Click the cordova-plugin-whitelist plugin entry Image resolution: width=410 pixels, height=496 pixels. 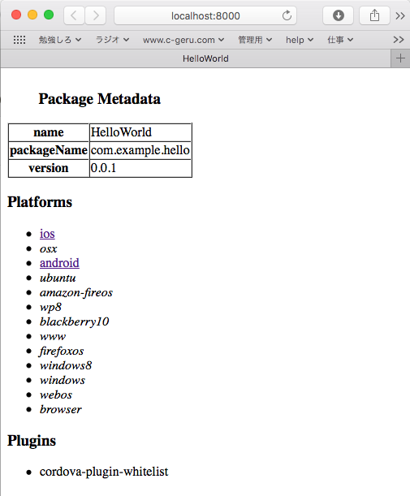[x=104, y=472]
